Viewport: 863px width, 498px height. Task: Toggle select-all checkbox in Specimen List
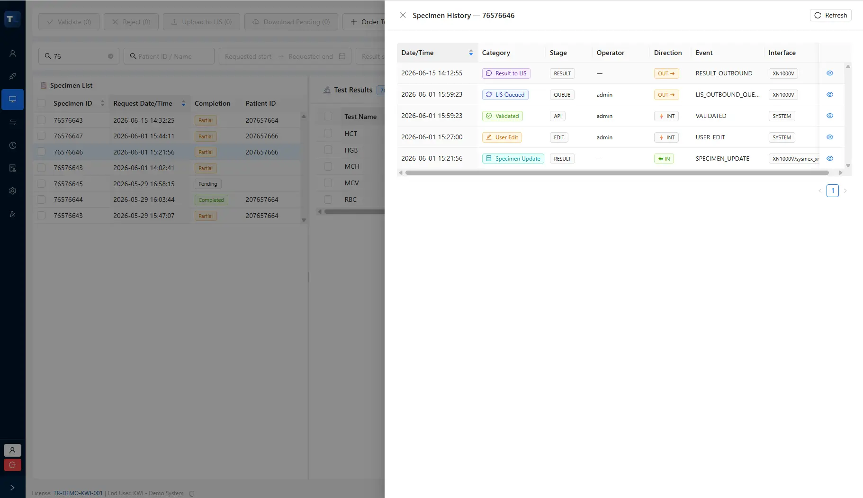[41, 103]
